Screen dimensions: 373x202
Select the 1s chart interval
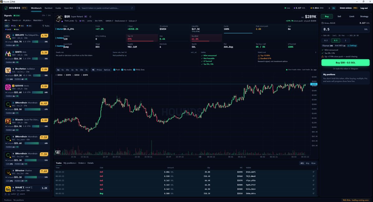coord(58,70)
